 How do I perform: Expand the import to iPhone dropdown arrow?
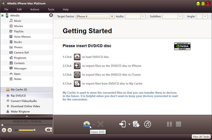129,125
